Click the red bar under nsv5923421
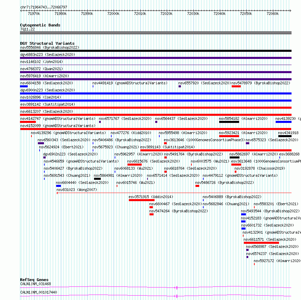 tap(229, 136)
